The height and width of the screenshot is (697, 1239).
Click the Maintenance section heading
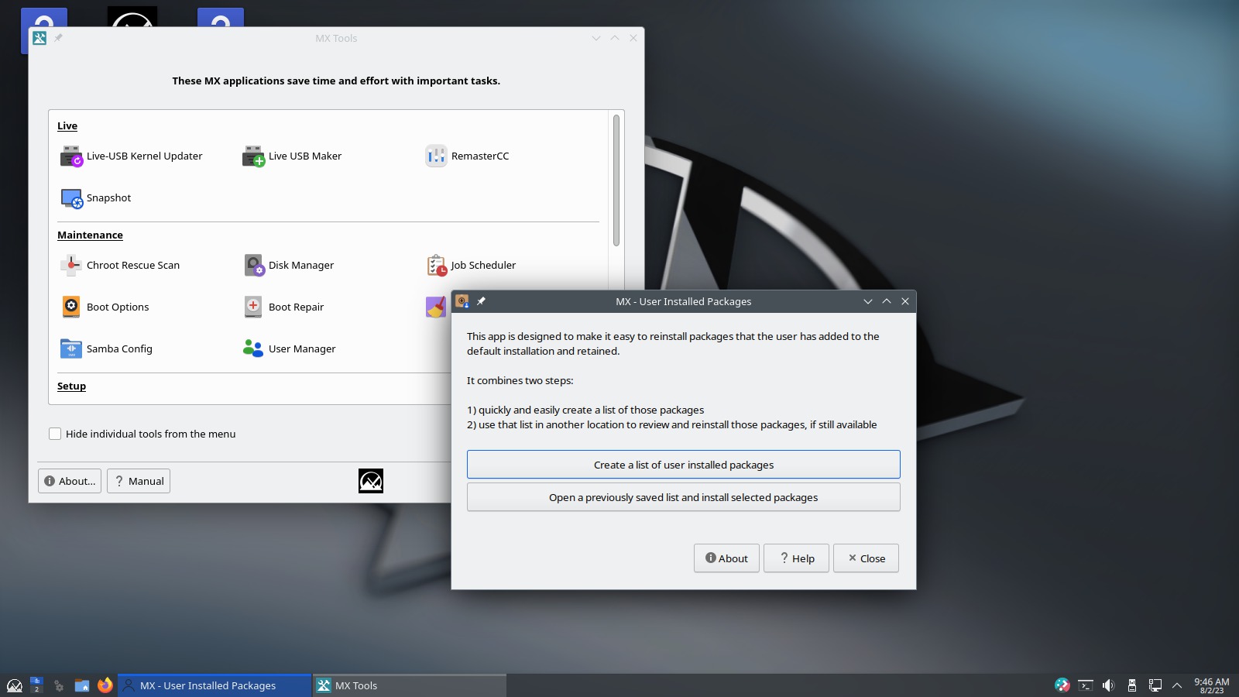coord(90,235)
